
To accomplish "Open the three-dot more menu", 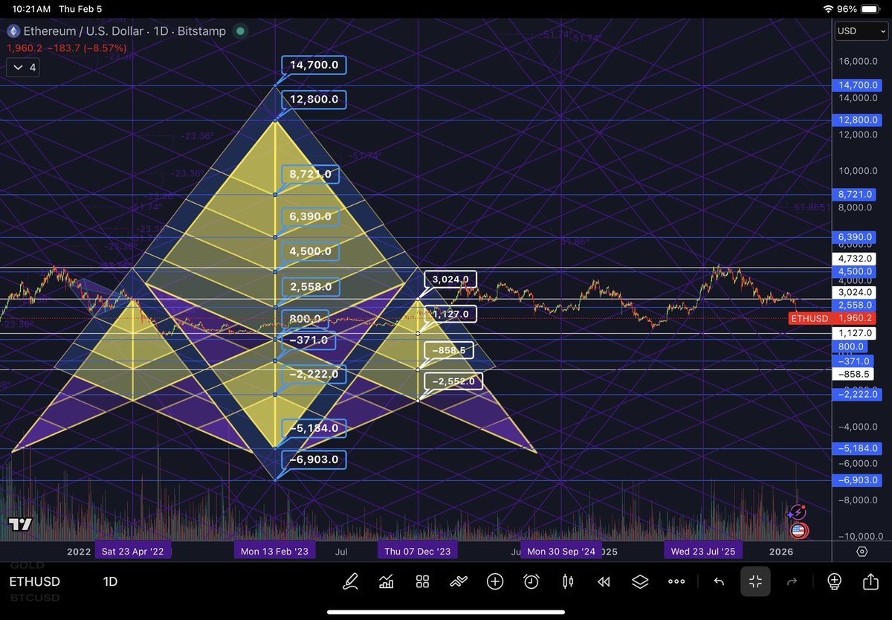I will coord(676,581).
